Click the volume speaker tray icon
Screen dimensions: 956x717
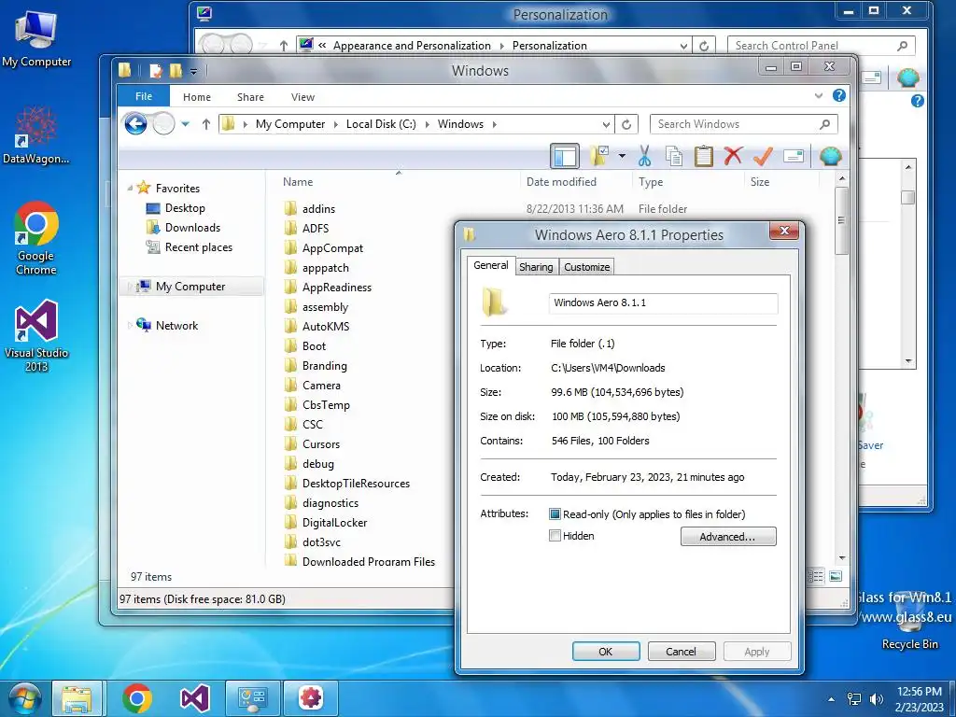pyautogui.click(x=876, y=698)
